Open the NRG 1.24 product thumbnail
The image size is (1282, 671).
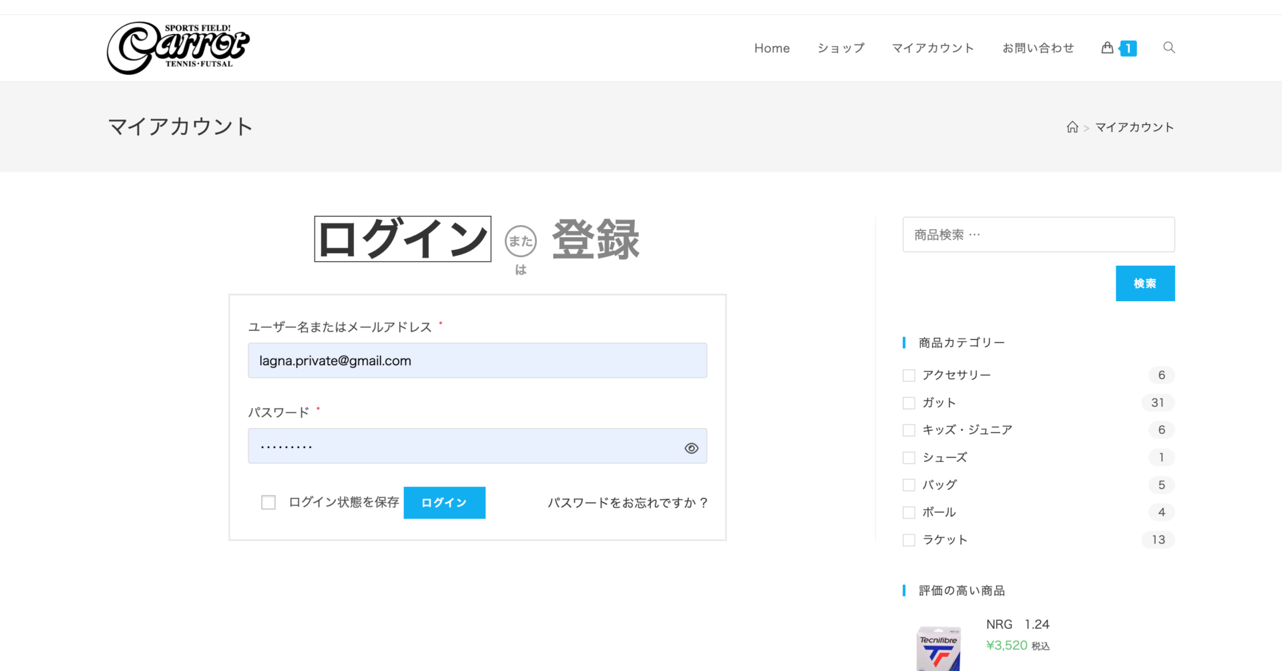tap(938, 648)
